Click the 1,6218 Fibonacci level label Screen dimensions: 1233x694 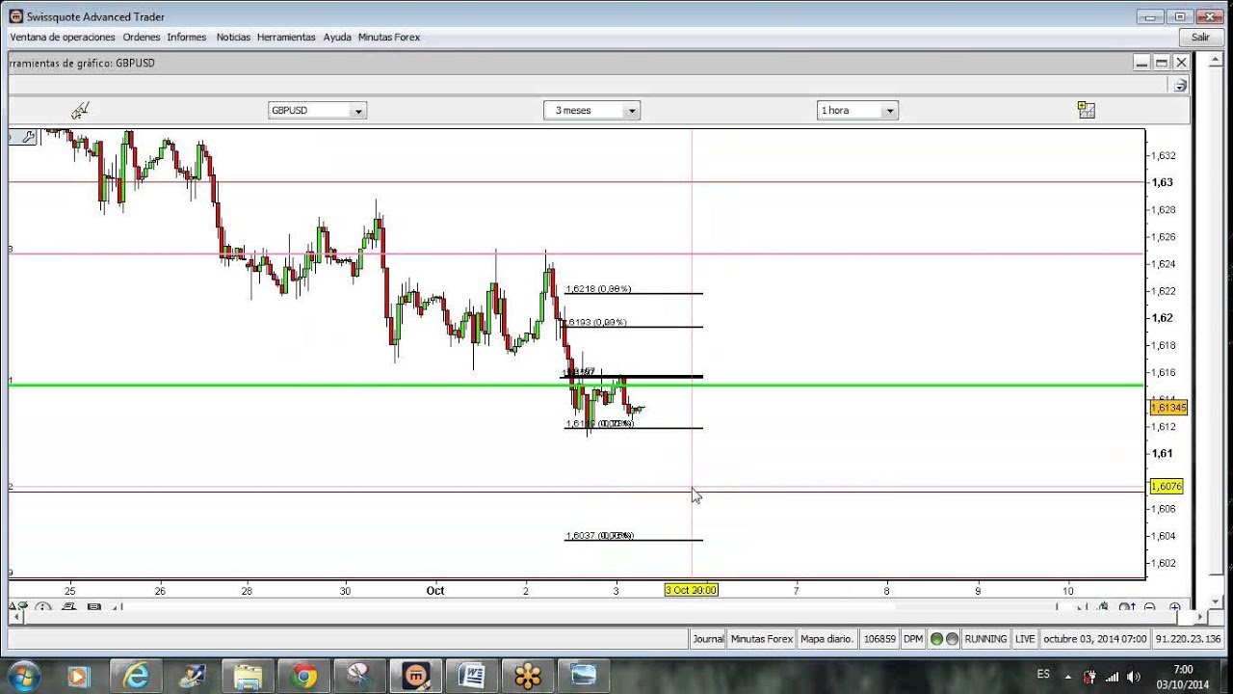[598, 288]
